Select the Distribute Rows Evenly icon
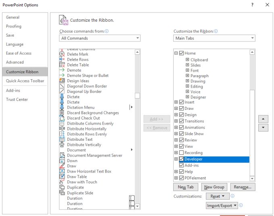Image resolution: width=274 pixels, height=216 pixels. click(62, 134)
